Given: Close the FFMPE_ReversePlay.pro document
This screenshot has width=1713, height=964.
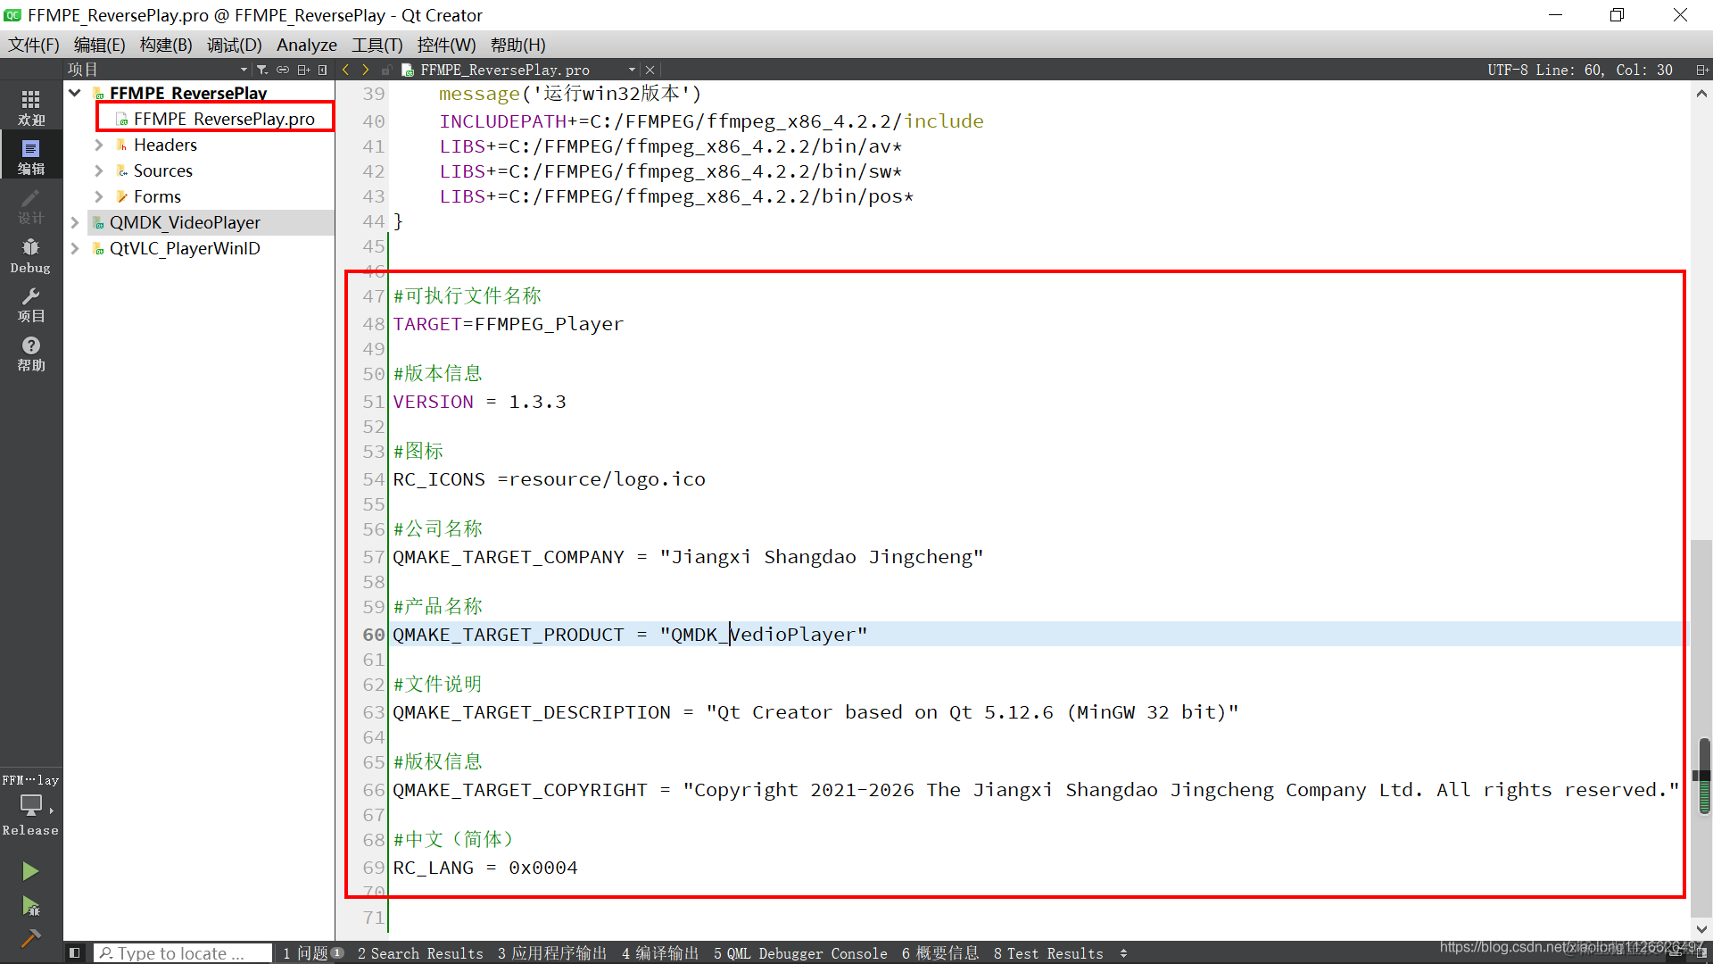Looking at the screenshot, I should click(650, 70).
